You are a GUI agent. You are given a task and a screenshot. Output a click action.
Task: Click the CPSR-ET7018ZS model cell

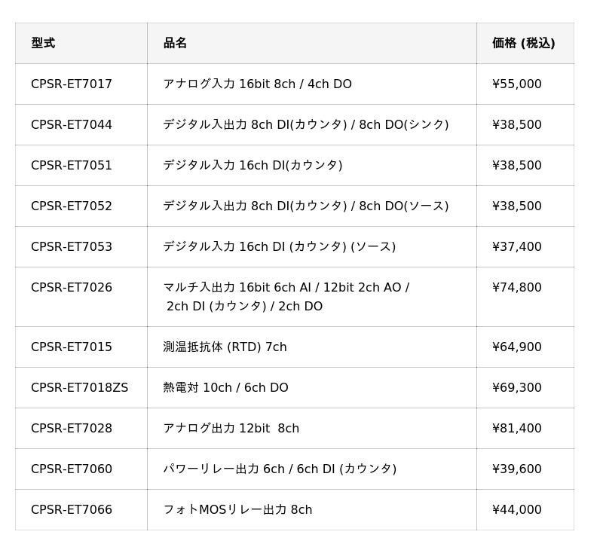pyautogui.click(x=79, y=387)
